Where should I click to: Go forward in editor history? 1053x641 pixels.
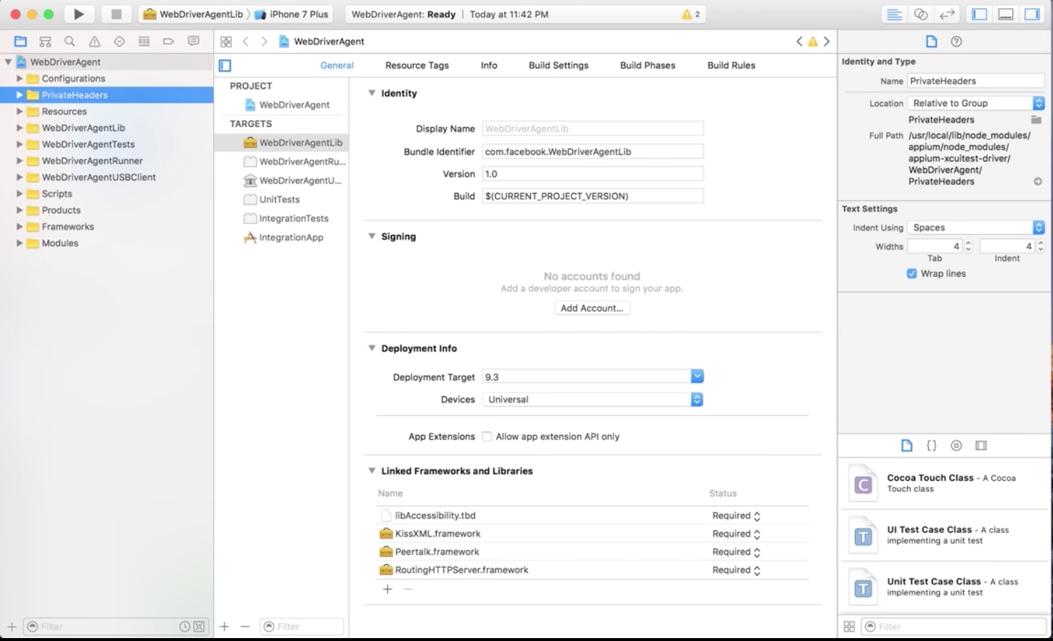(x=264, y=41)
